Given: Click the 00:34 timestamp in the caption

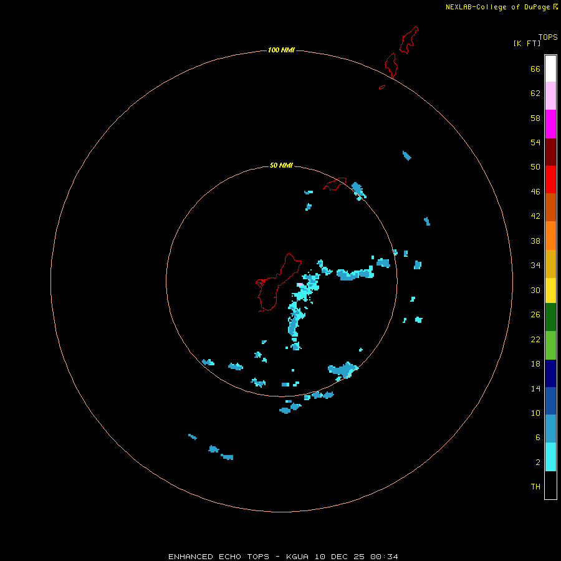Looking at the screenshot, I should 384,557.
